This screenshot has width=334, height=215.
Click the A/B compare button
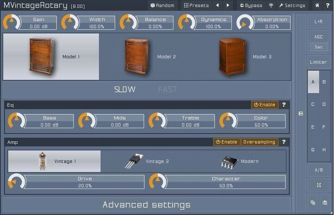click(319, 170)
